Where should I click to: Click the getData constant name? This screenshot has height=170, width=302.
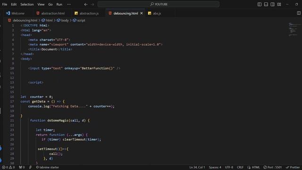coord(39,102)
